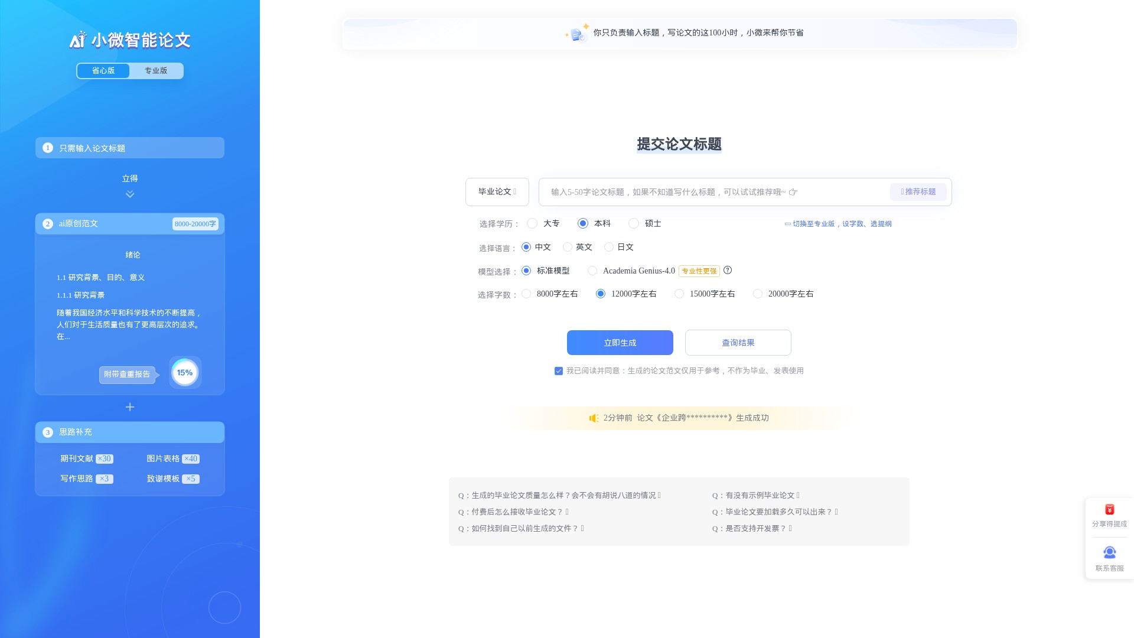Click the red envelope share reward icon
Viewport: 1134px width, 638px height.
coord(1109,510)
